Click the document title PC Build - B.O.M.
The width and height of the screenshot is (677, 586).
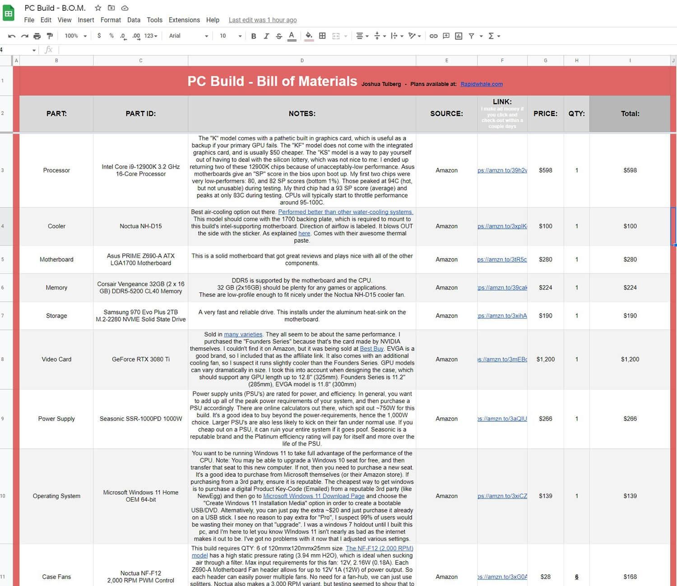coord(55,8)
